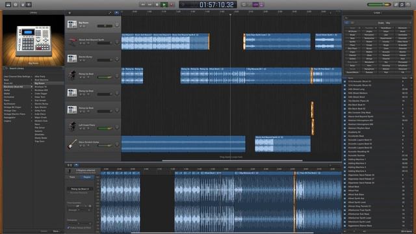Screen dimensions: 416x234
Task: Adjust Left Down Piano track volume slider
Action: [105, 129]
